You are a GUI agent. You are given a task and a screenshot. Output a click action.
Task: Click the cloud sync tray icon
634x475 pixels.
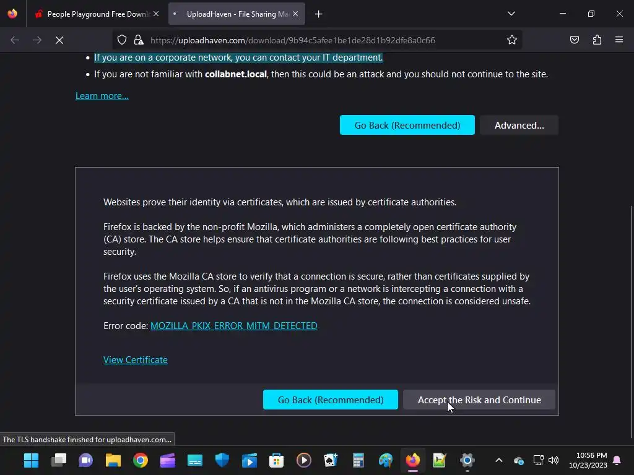coord(519,460)
